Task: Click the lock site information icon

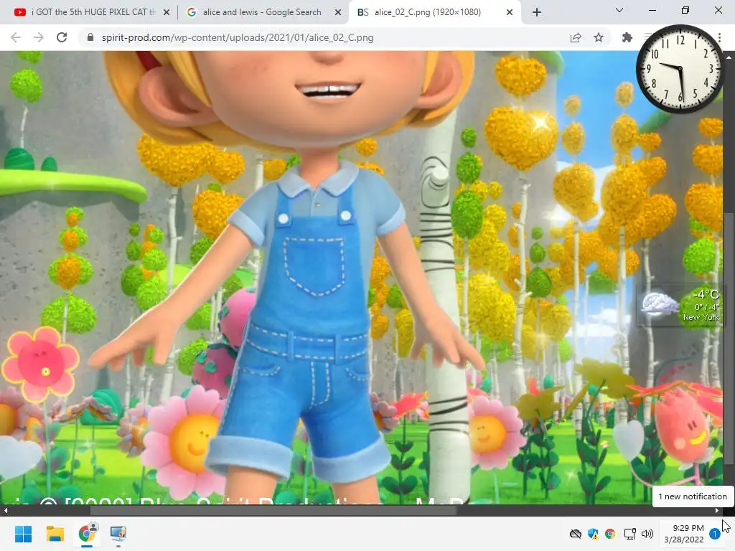Action: [x=90, y=37]
